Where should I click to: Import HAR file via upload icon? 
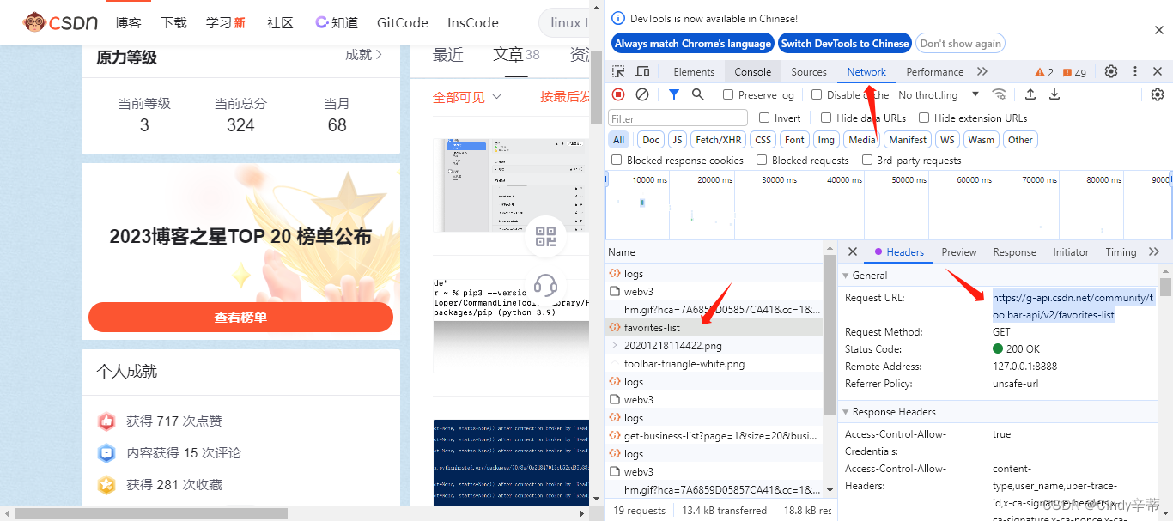1030,94
